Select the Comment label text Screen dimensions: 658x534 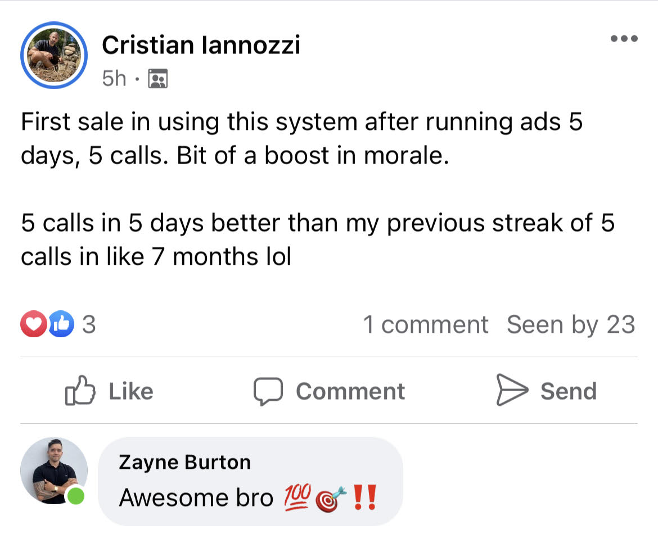click(350, 391)
